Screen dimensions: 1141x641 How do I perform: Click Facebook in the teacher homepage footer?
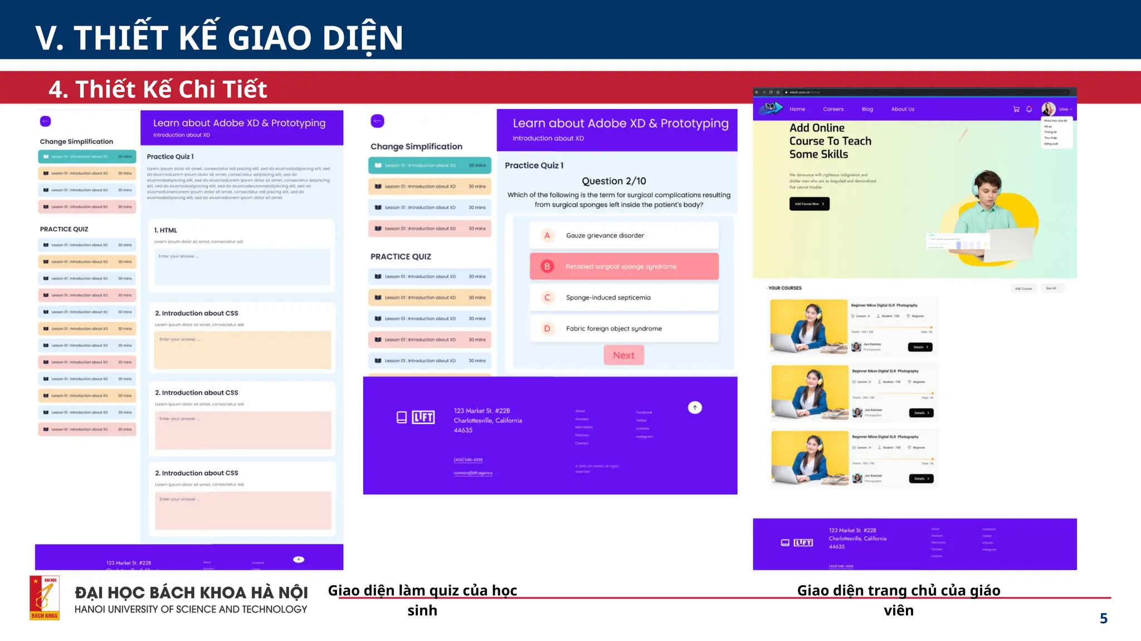(989, 529)
